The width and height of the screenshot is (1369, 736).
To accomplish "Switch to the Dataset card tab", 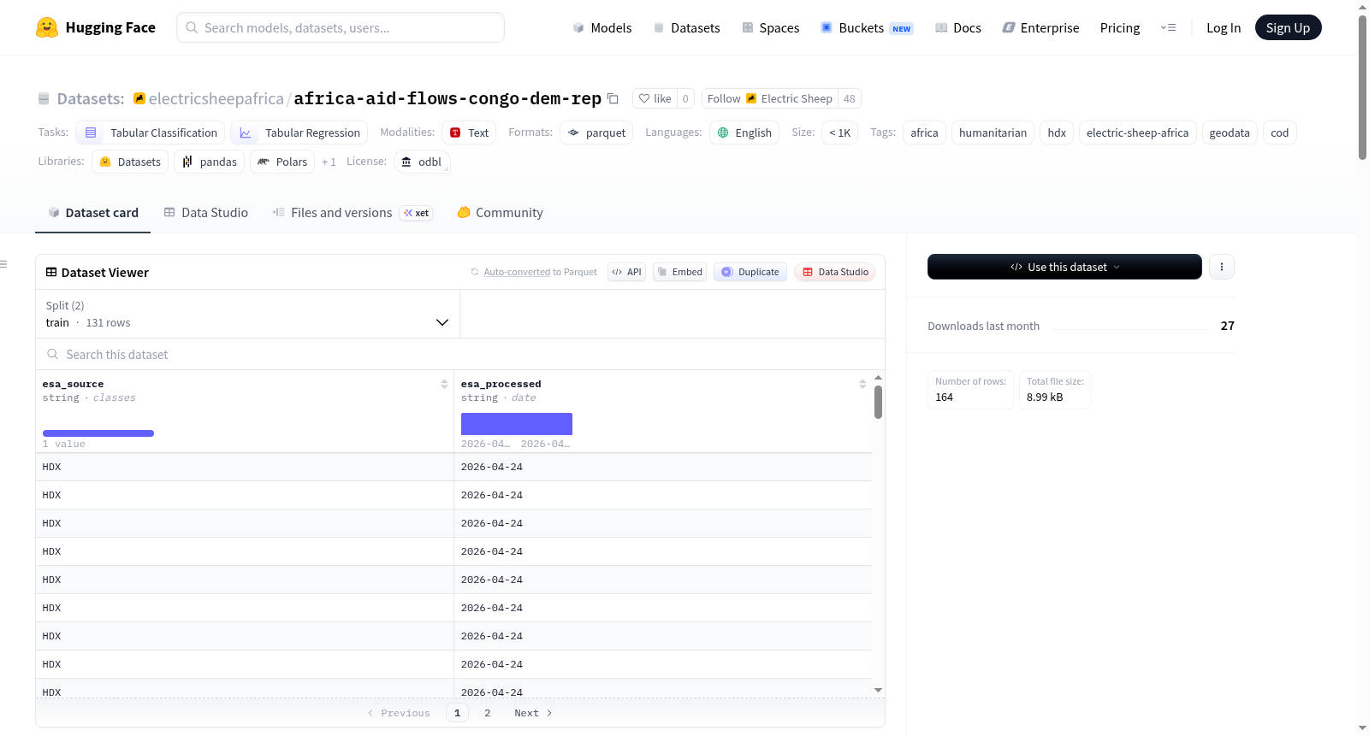I will [x=92, y=213].
